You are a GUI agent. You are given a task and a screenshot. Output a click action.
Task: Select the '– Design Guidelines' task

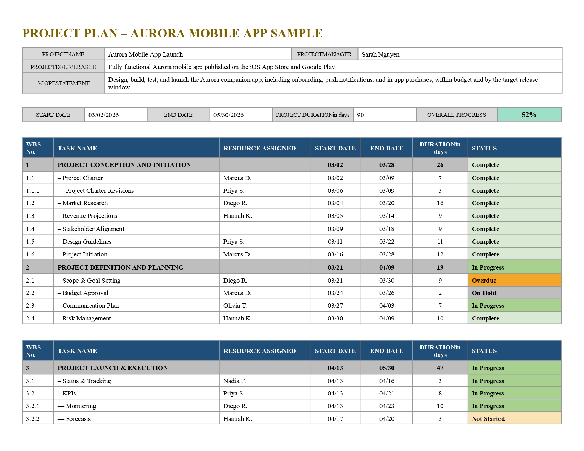85,242
